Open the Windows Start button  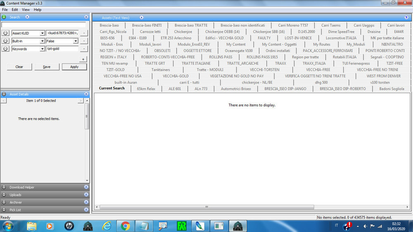(x=8, y=226)
